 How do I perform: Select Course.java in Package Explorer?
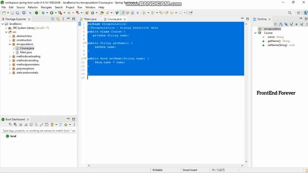[27, 48]
